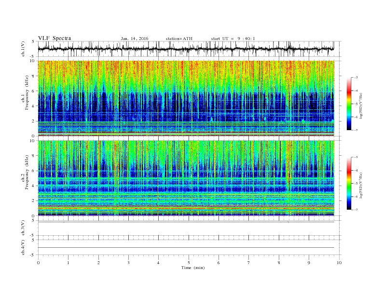Click the "ch.4(V)" axis label
Image resolution: width=382 pixels, height=295 pixels.
tap(23, 247)
